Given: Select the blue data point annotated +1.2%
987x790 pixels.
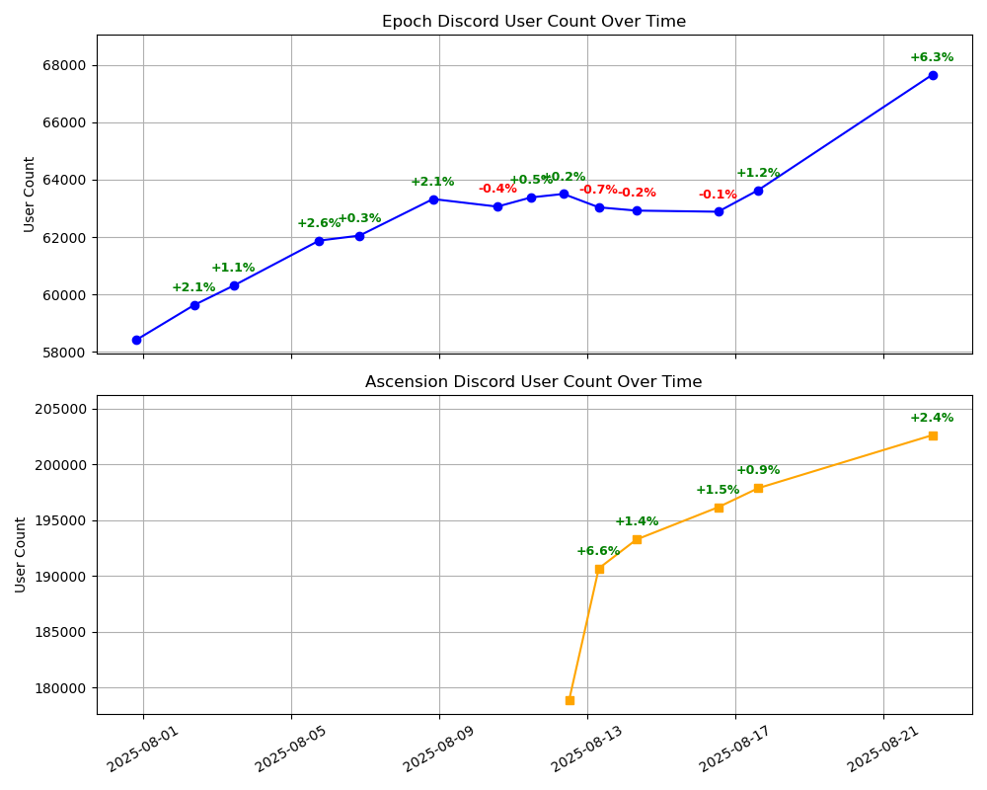Looking at the screenshot, I should pos(758,191).
